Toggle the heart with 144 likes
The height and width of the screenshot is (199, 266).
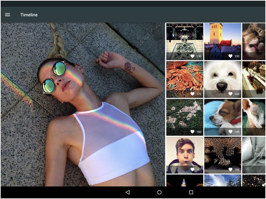231,95
